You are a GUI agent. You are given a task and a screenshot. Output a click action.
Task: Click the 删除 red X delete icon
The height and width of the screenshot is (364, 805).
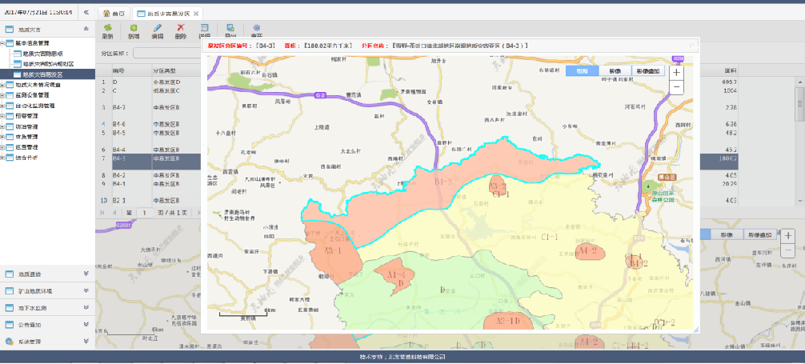coord(181,28)
